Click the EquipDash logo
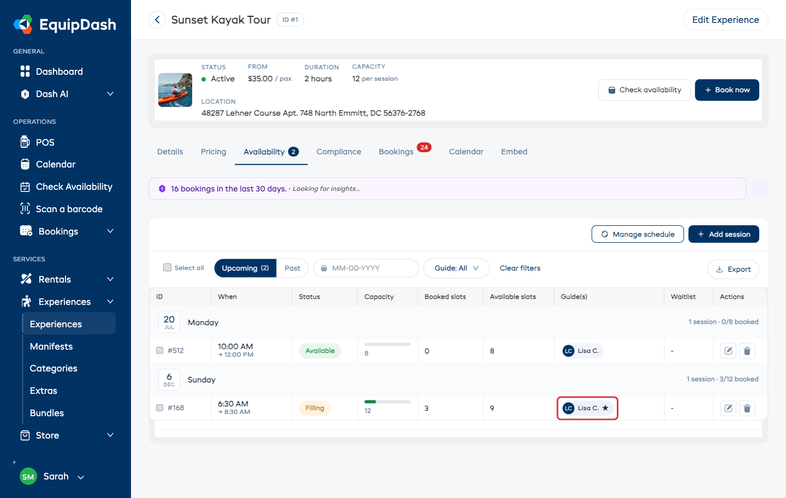The height and width of the screenshot is (498, 786). pos(64,25)
